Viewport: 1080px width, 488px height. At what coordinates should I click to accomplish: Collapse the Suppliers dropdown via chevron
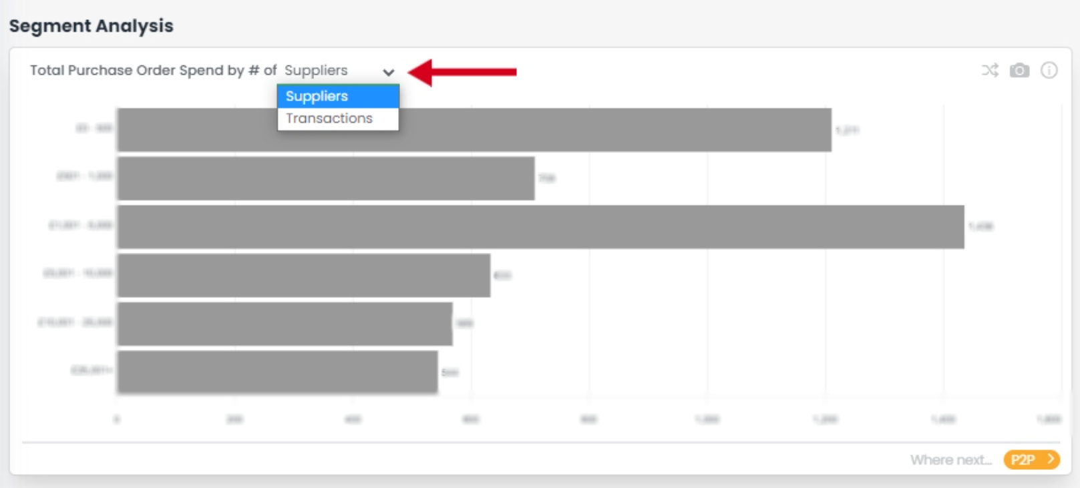[x=389, y=72]
